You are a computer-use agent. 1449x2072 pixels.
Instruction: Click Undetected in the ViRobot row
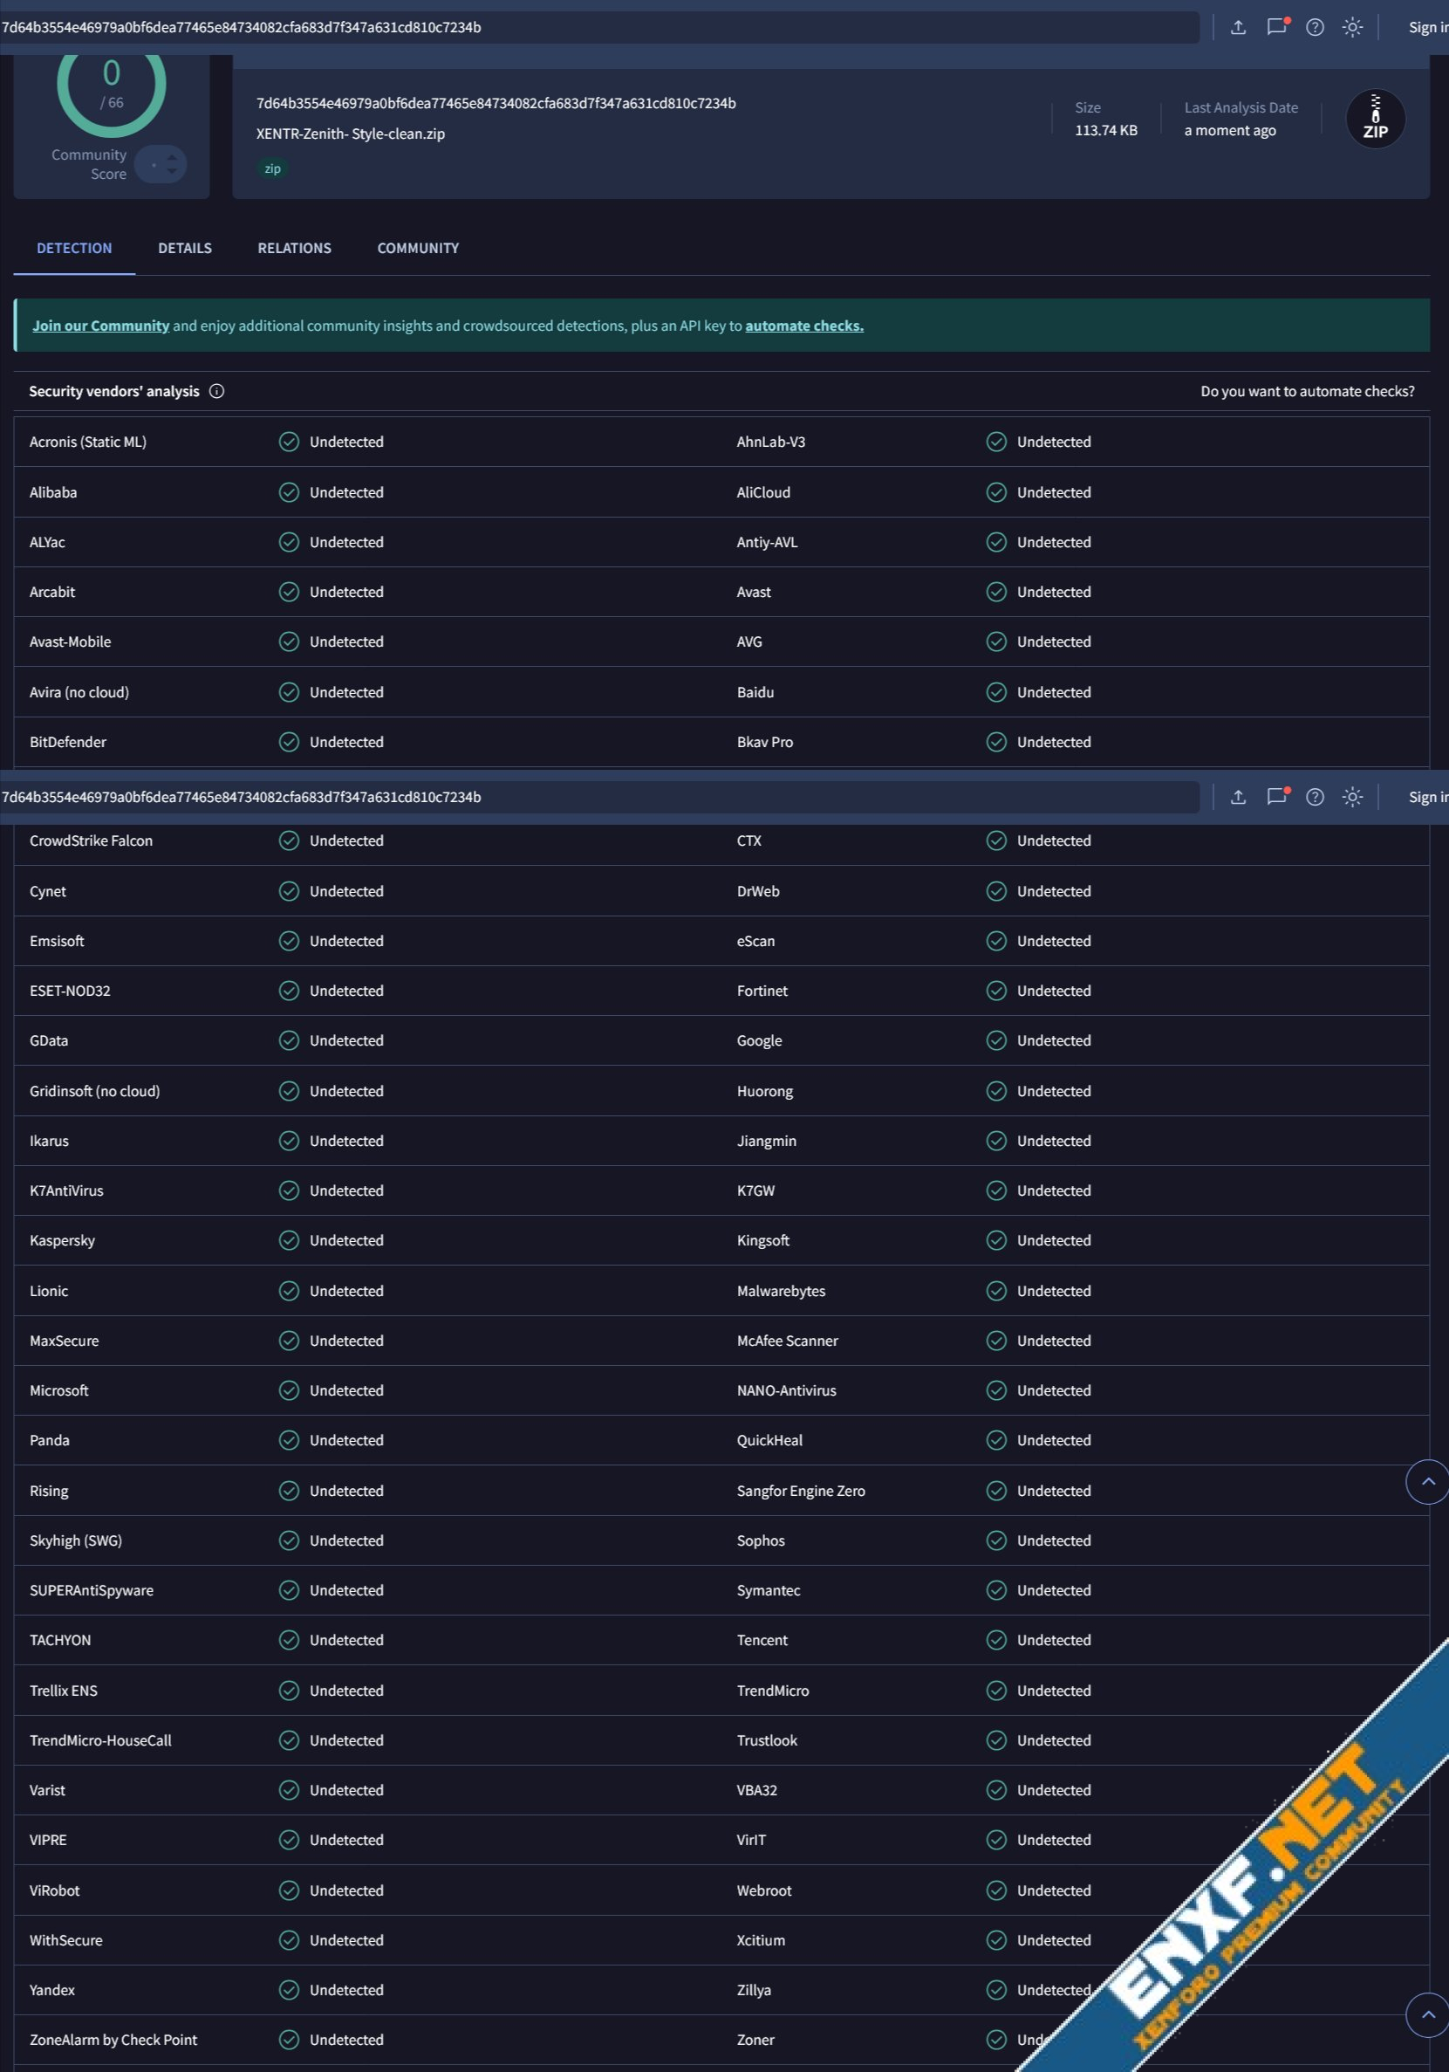(x=346, y=1890)
